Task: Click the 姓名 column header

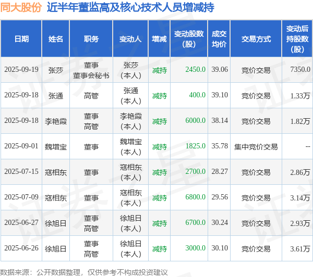Action: point(56,39)
